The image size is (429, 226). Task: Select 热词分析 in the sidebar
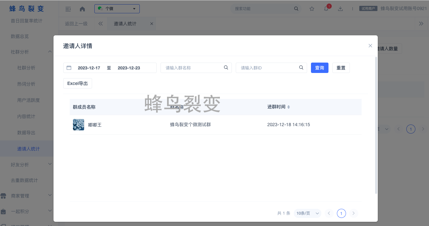tap(26, 84)
